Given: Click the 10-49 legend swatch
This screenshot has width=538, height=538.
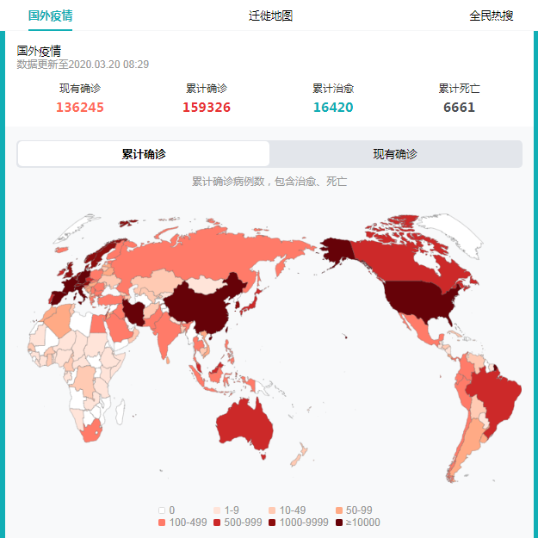Looking at the screenshot, I should [272, 510].
